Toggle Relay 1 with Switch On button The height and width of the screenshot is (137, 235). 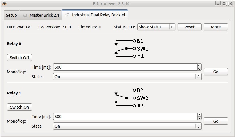[x=20, y=107]
